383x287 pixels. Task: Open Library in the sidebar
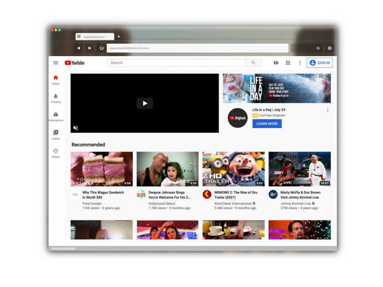click(x=56, y=135)
